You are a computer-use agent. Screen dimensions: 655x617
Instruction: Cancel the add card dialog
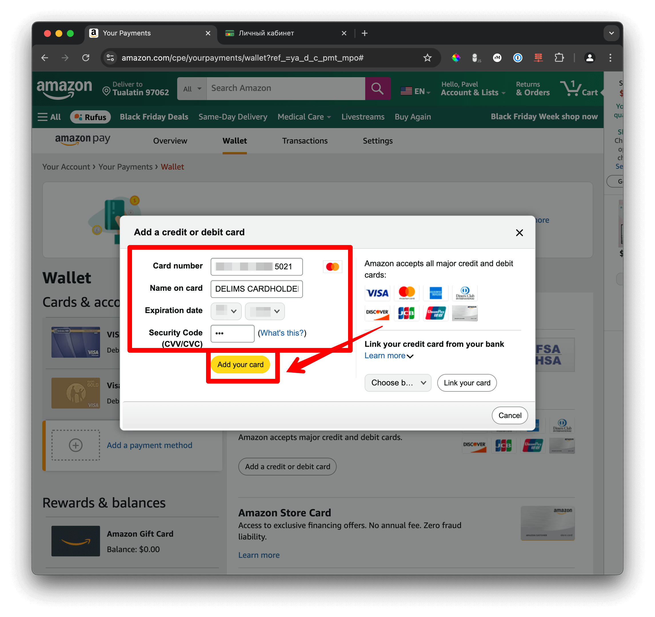510,416
